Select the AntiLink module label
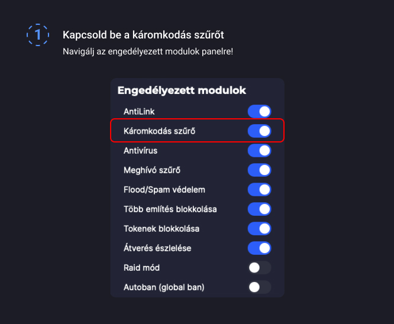 click(139, 111)
